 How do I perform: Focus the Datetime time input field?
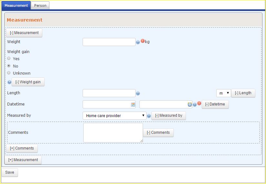click(166, 104)
